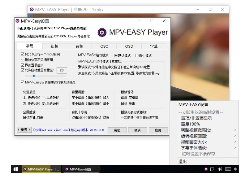This screenshot has height=174, width=241.
Task: Open the OSC tab
Action: click(x=104, y=46)
